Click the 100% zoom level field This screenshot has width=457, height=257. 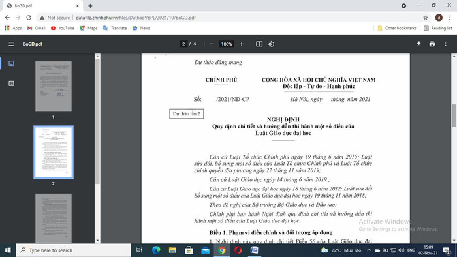point(227,44)
